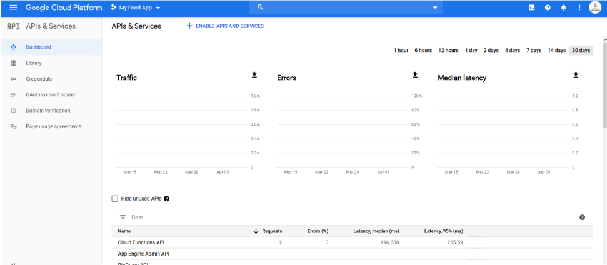Click the user account avatar
Screen dimensions: 607x265
tap(594, 7)
